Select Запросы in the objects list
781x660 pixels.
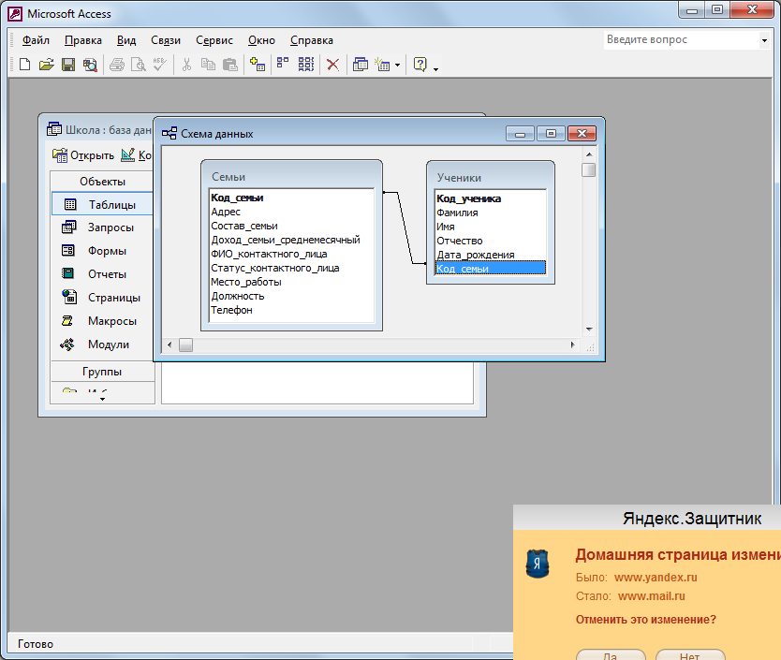(x=110, y=227)
